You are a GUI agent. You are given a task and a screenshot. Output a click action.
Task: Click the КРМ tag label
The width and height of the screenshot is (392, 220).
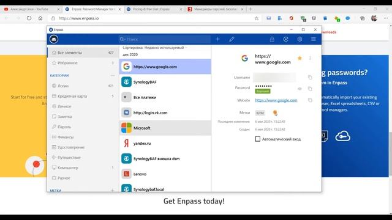[x=260, y=113]
